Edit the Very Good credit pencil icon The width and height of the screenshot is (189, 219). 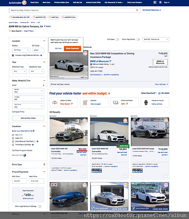(x=72, y=104)
